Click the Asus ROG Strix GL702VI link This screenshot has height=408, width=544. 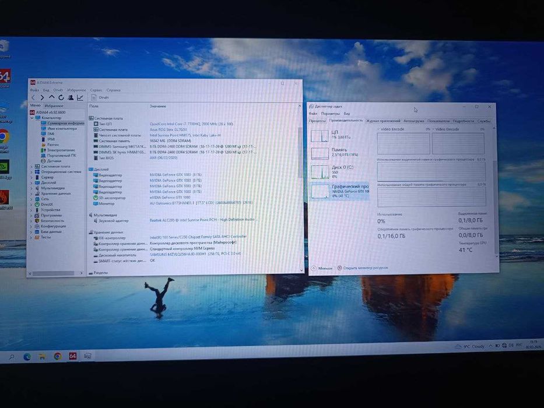point(169,129)
